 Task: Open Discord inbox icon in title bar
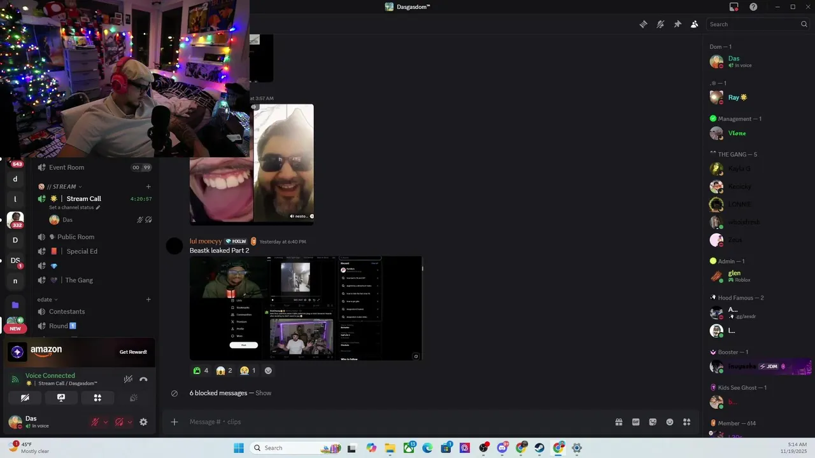[734, 7]
